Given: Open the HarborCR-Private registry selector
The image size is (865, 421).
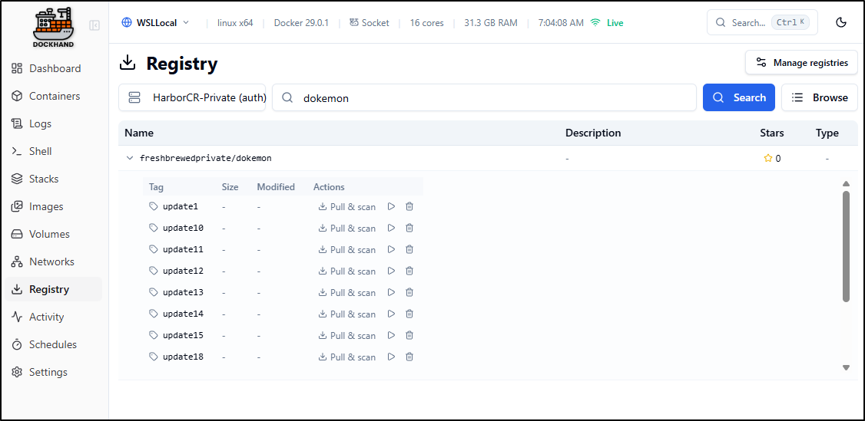Looking at the screenshot, I should point(192,97).
